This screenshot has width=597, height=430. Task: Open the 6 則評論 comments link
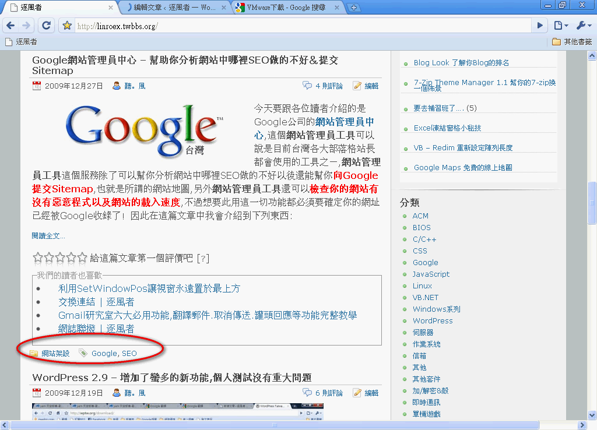(329, 393)
